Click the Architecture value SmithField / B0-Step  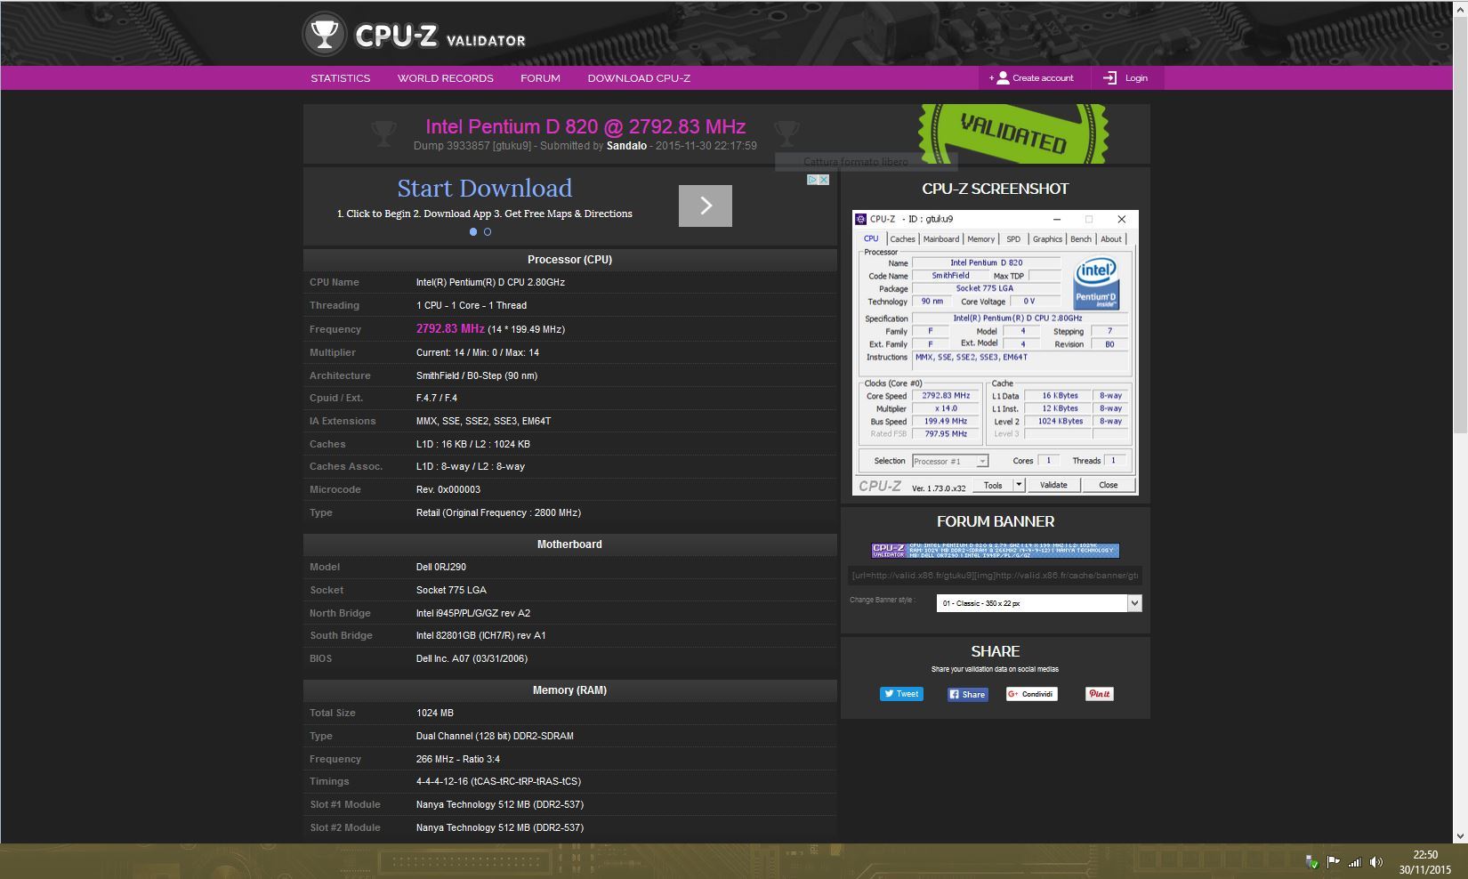click(477, 375)
